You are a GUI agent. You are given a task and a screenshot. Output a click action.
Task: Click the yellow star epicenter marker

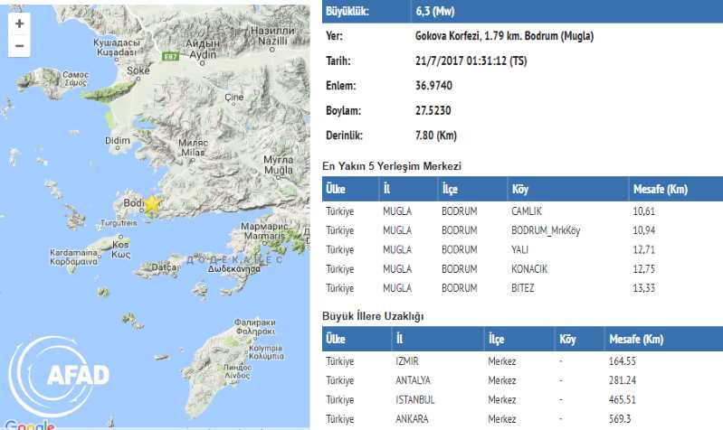pos(152,204)
